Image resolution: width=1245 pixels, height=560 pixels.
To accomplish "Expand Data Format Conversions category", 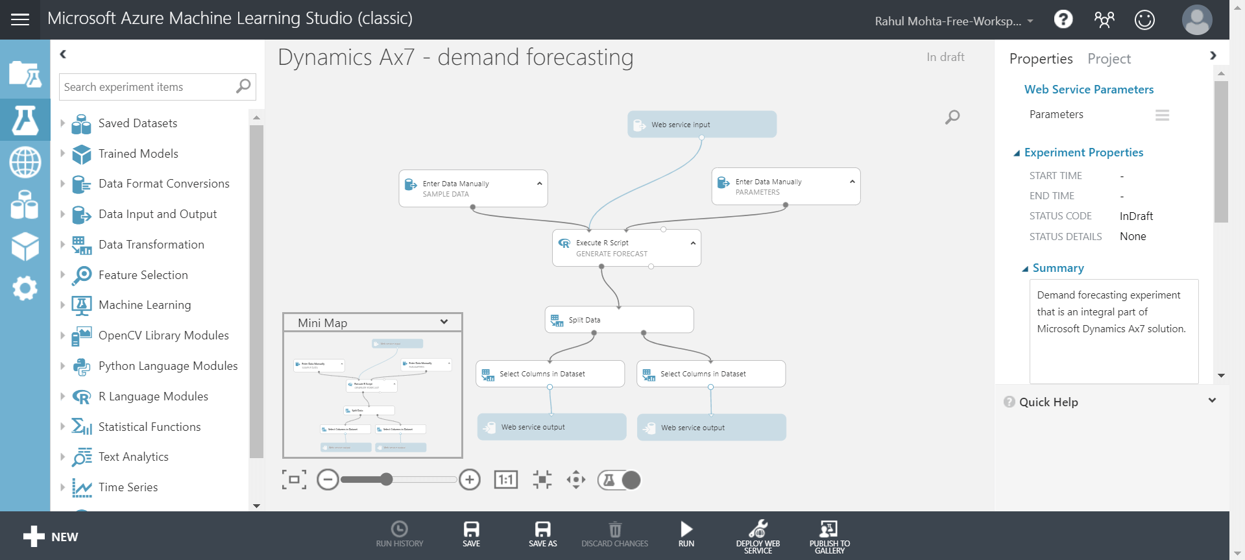I will tap(63, 184).
